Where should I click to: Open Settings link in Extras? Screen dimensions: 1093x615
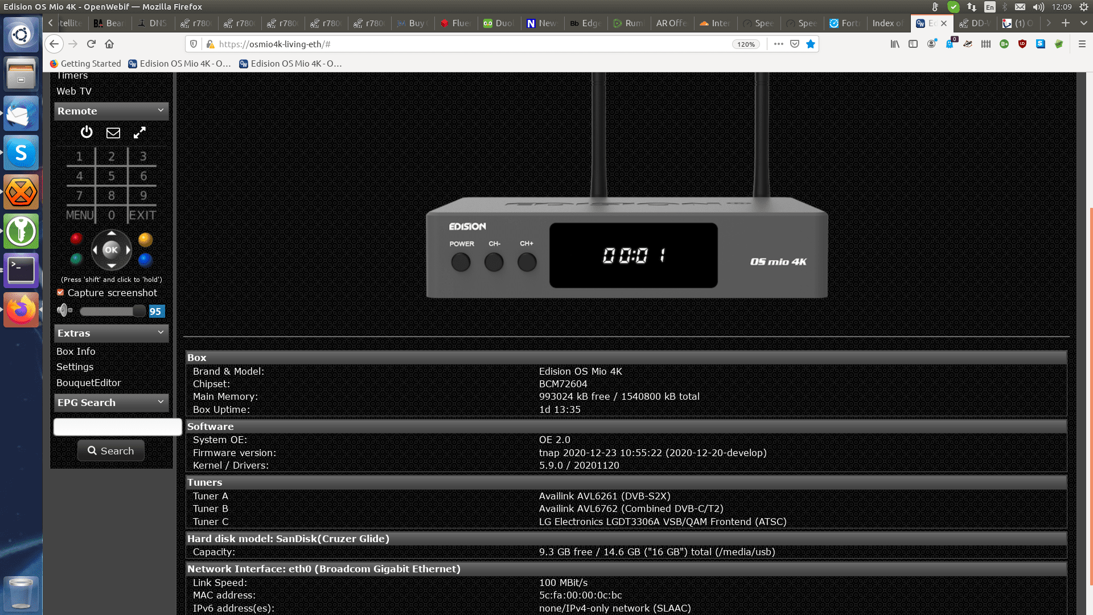click(x=75, y=367)
